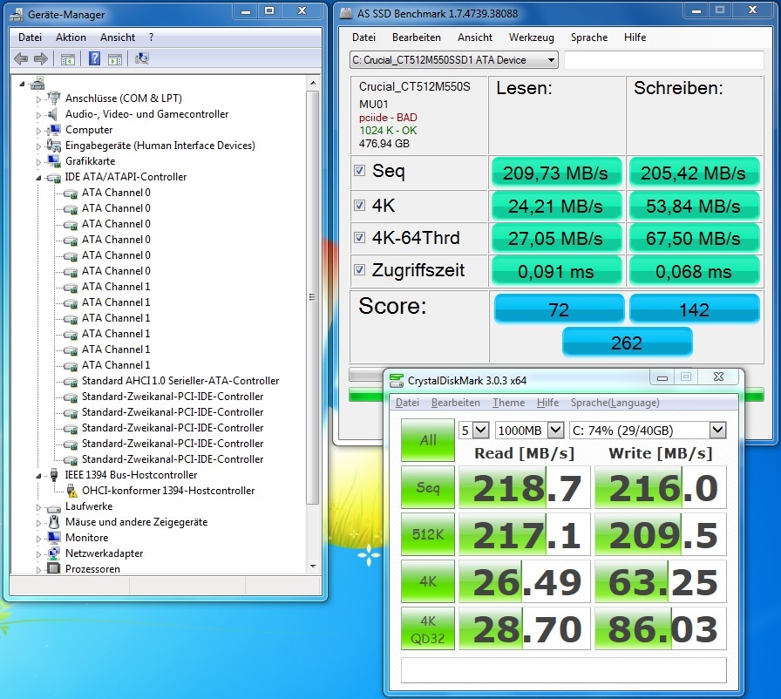781x699 pixels.
Task: Click the pciide - BAD status text
Action: pos(388,118)
